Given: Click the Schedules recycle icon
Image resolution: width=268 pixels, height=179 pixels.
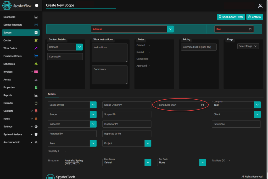Looking at the screenshot, I should click(x=36, y=64).
